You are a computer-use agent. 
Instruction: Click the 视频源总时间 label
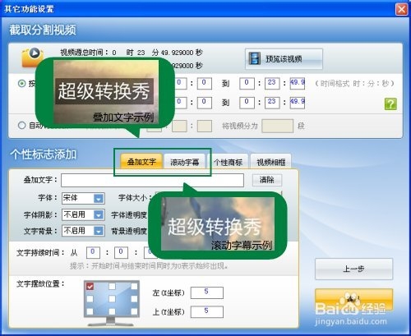(x=84, y=52)
